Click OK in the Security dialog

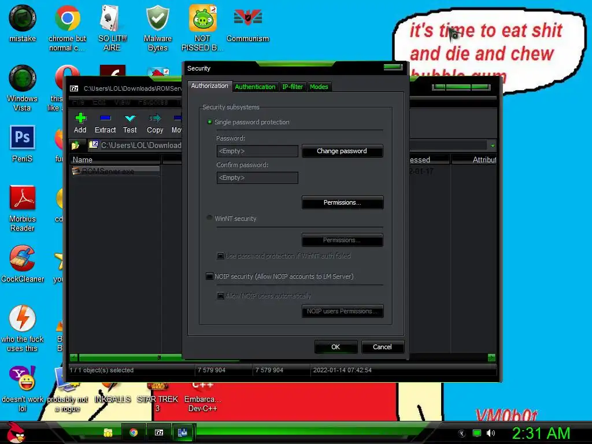click(x=336, y=347)
